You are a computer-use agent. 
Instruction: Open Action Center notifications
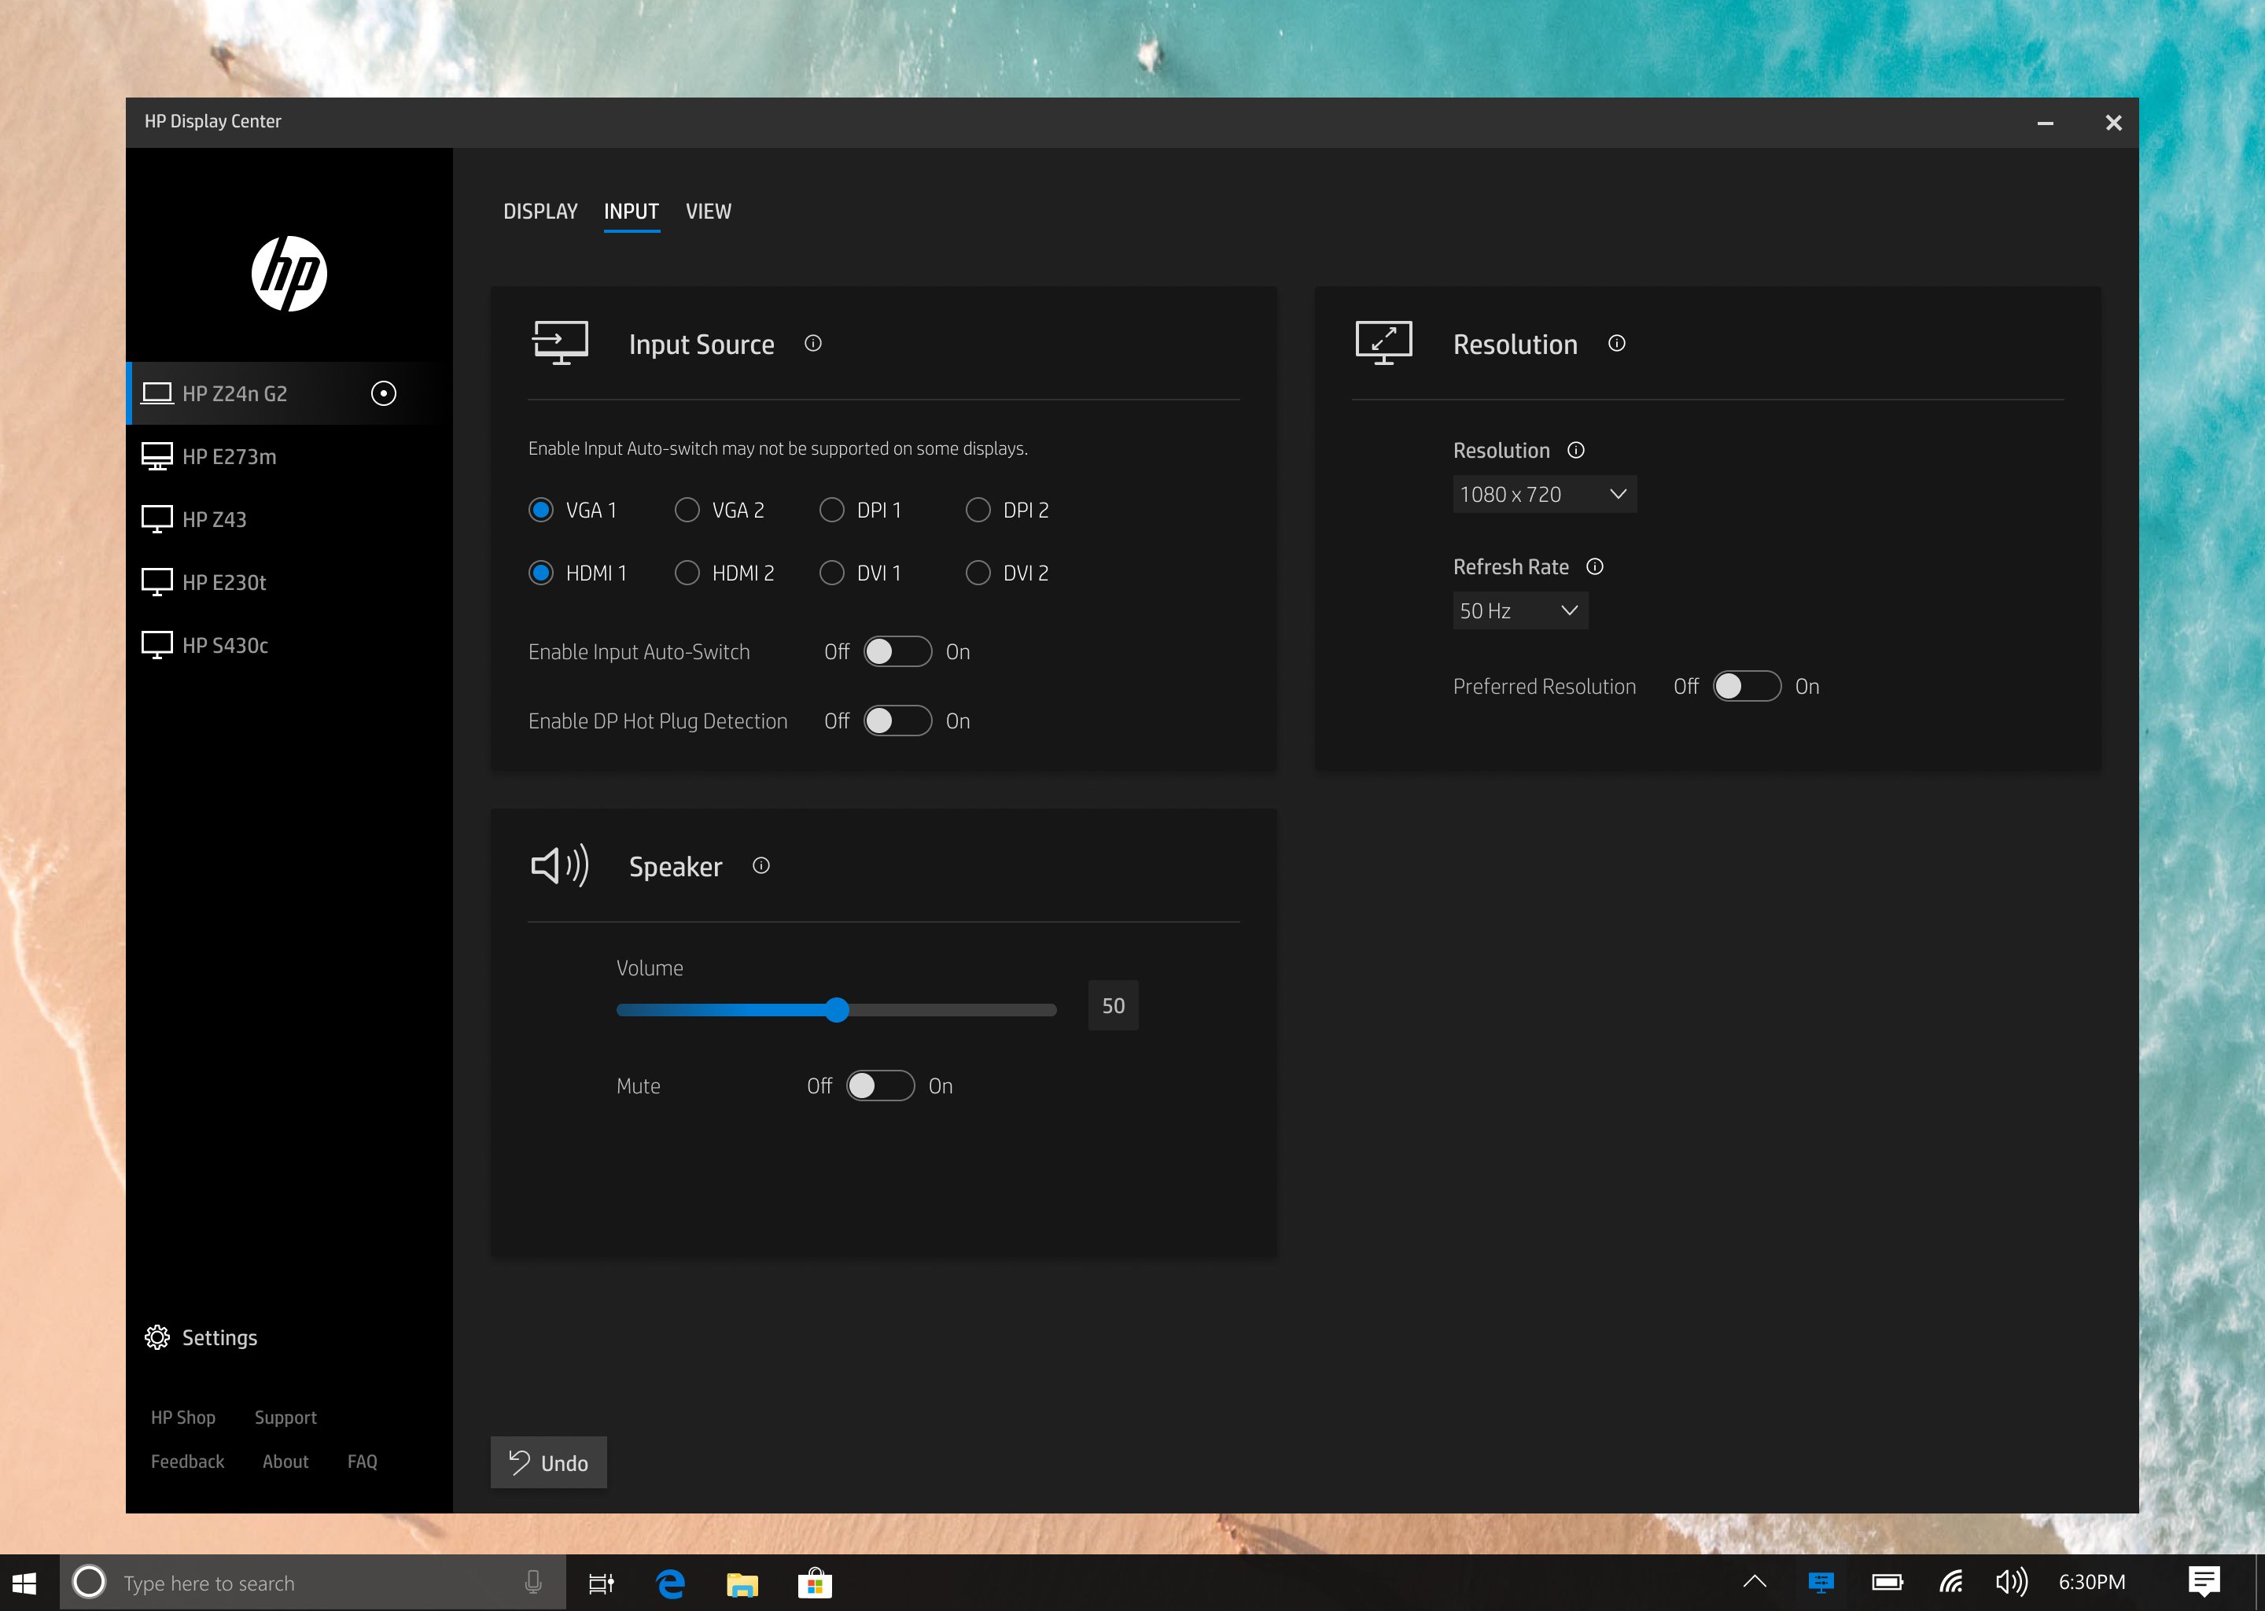coord(2204,1582)
